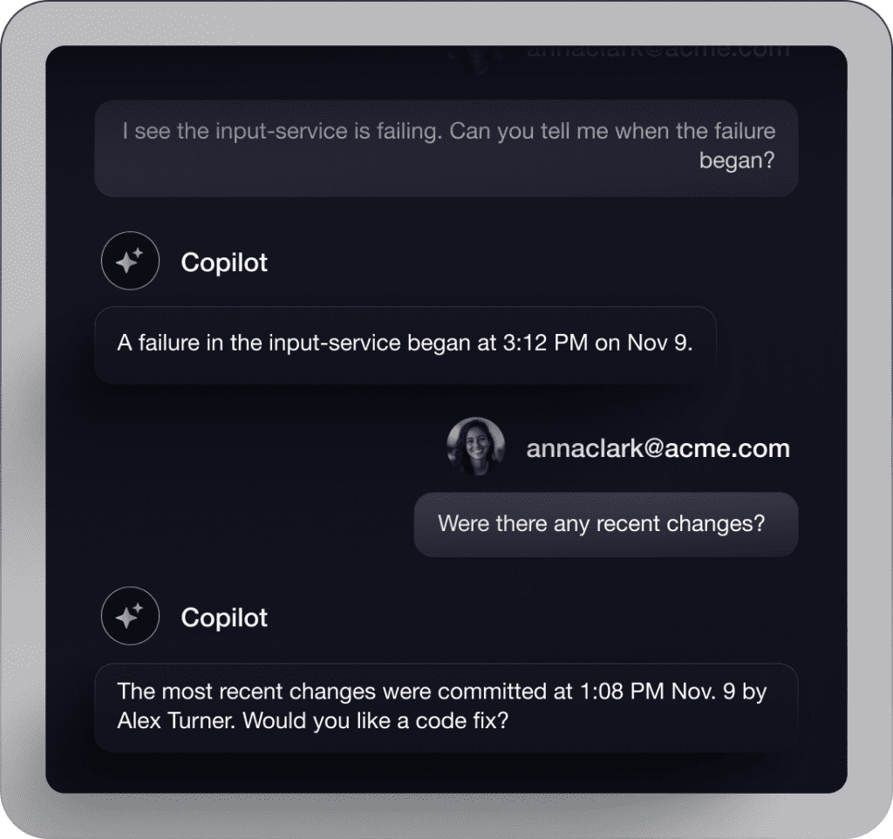Screen dimensions: 893x839
Task: Click the faded annaclark@acme.com header at top
Action: pyautogui.click(x=658, y=51)
